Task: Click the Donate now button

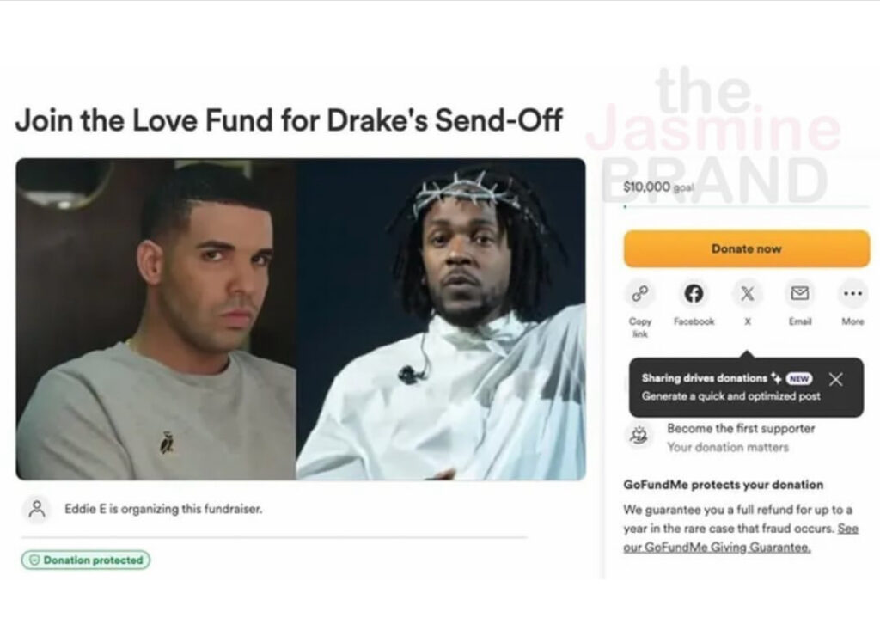Action: (747, 248)
